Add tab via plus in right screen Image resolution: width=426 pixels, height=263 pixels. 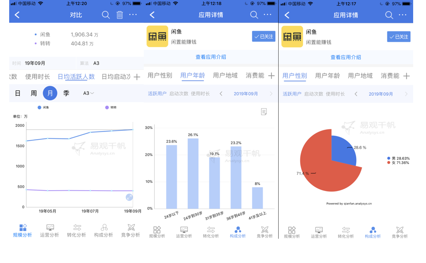pyautogui.click(x=406, y=76)
